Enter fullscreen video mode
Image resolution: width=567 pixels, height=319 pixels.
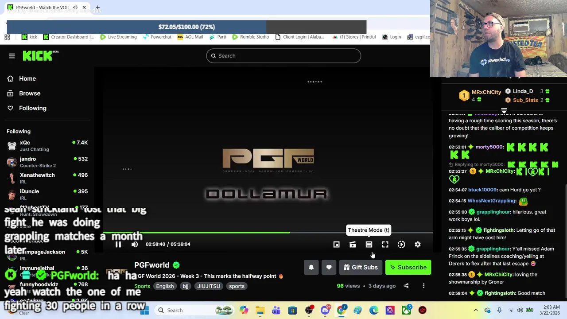[x=385, y=245]
